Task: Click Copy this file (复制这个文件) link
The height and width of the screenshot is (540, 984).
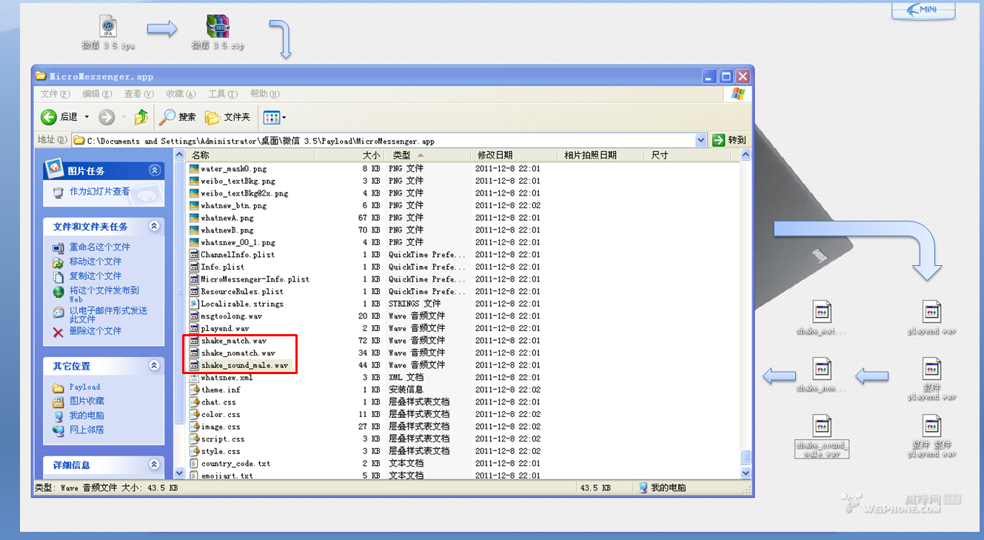Action: (x=96, y=276)
